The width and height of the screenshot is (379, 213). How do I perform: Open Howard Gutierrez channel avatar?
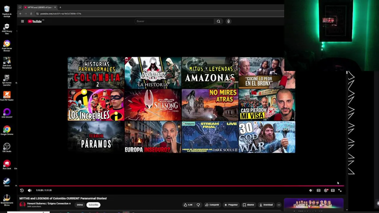tap(23, 204)
